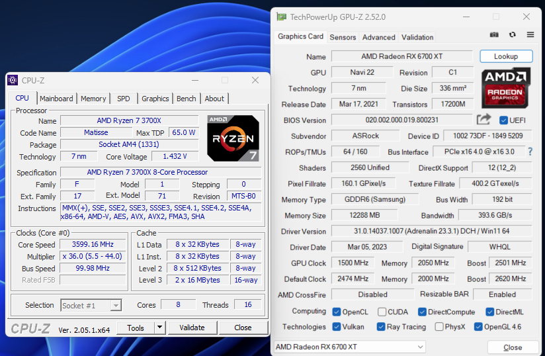Click the Lookup button in GPU-Z
Image resolution: width=545 pixels, height=356 pixels.
(506, 56)
